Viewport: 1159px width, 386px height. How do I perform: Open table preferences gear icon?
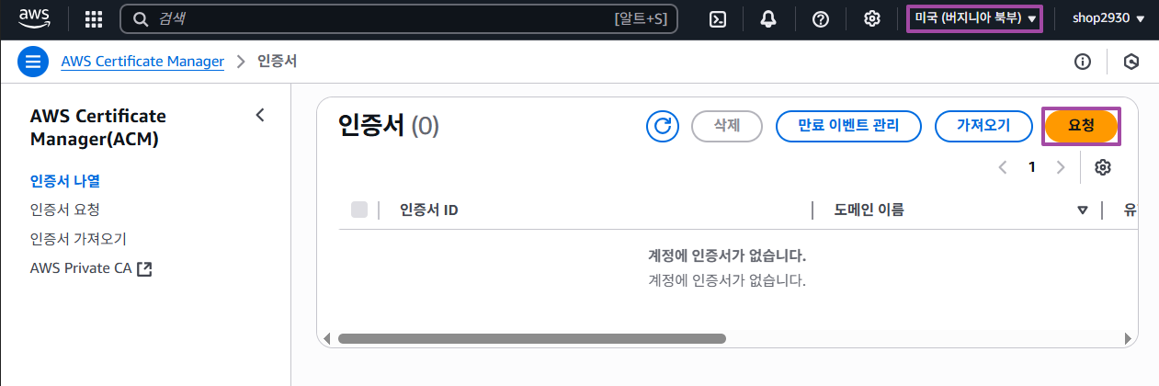1104,167
